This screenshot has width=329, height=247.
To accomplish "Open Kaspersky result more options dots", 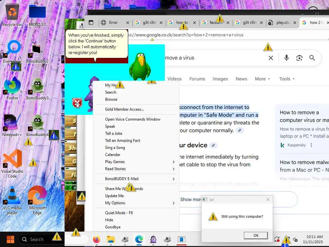I will (x=311, y=145).
